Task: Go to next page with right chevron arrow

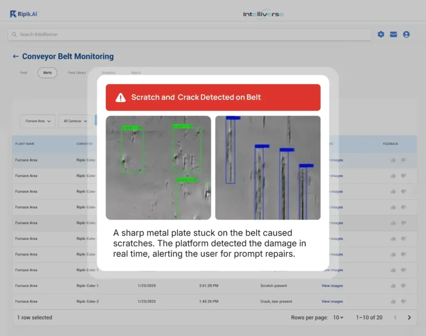Action: [x=409, y=317]
